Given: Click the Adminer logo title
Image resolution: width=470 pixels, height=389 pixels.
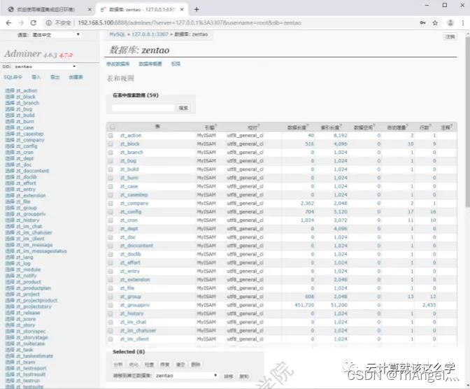Looking at the screenshot, I should [23, 54].
